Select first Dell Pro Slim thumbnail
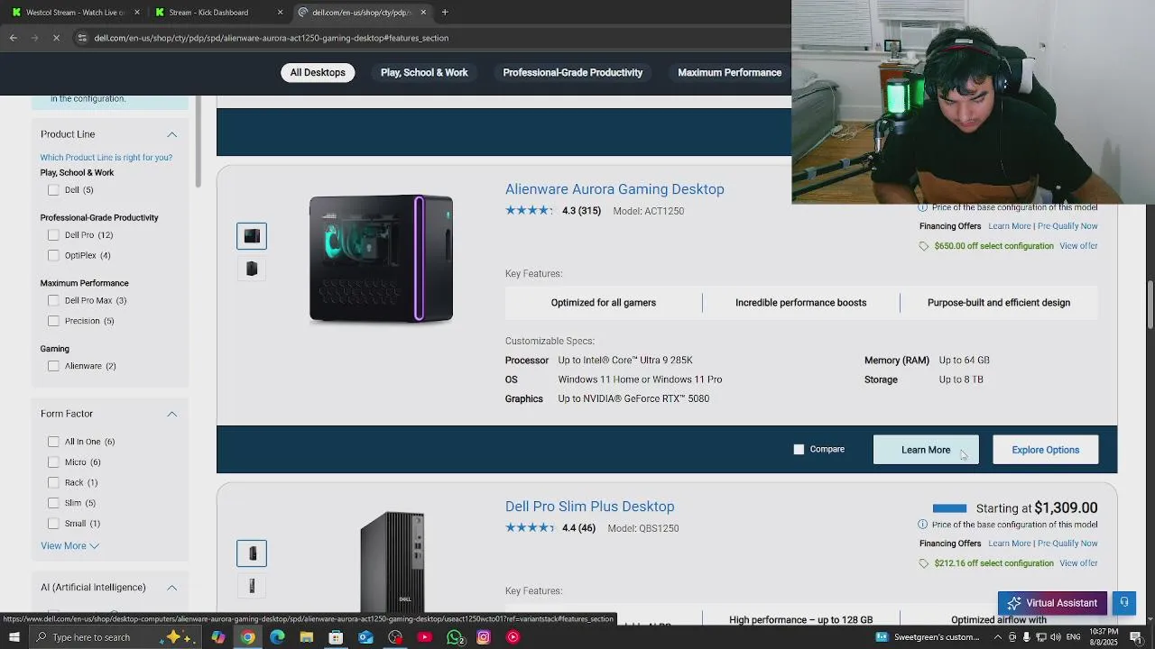 (x=252, y=553)
